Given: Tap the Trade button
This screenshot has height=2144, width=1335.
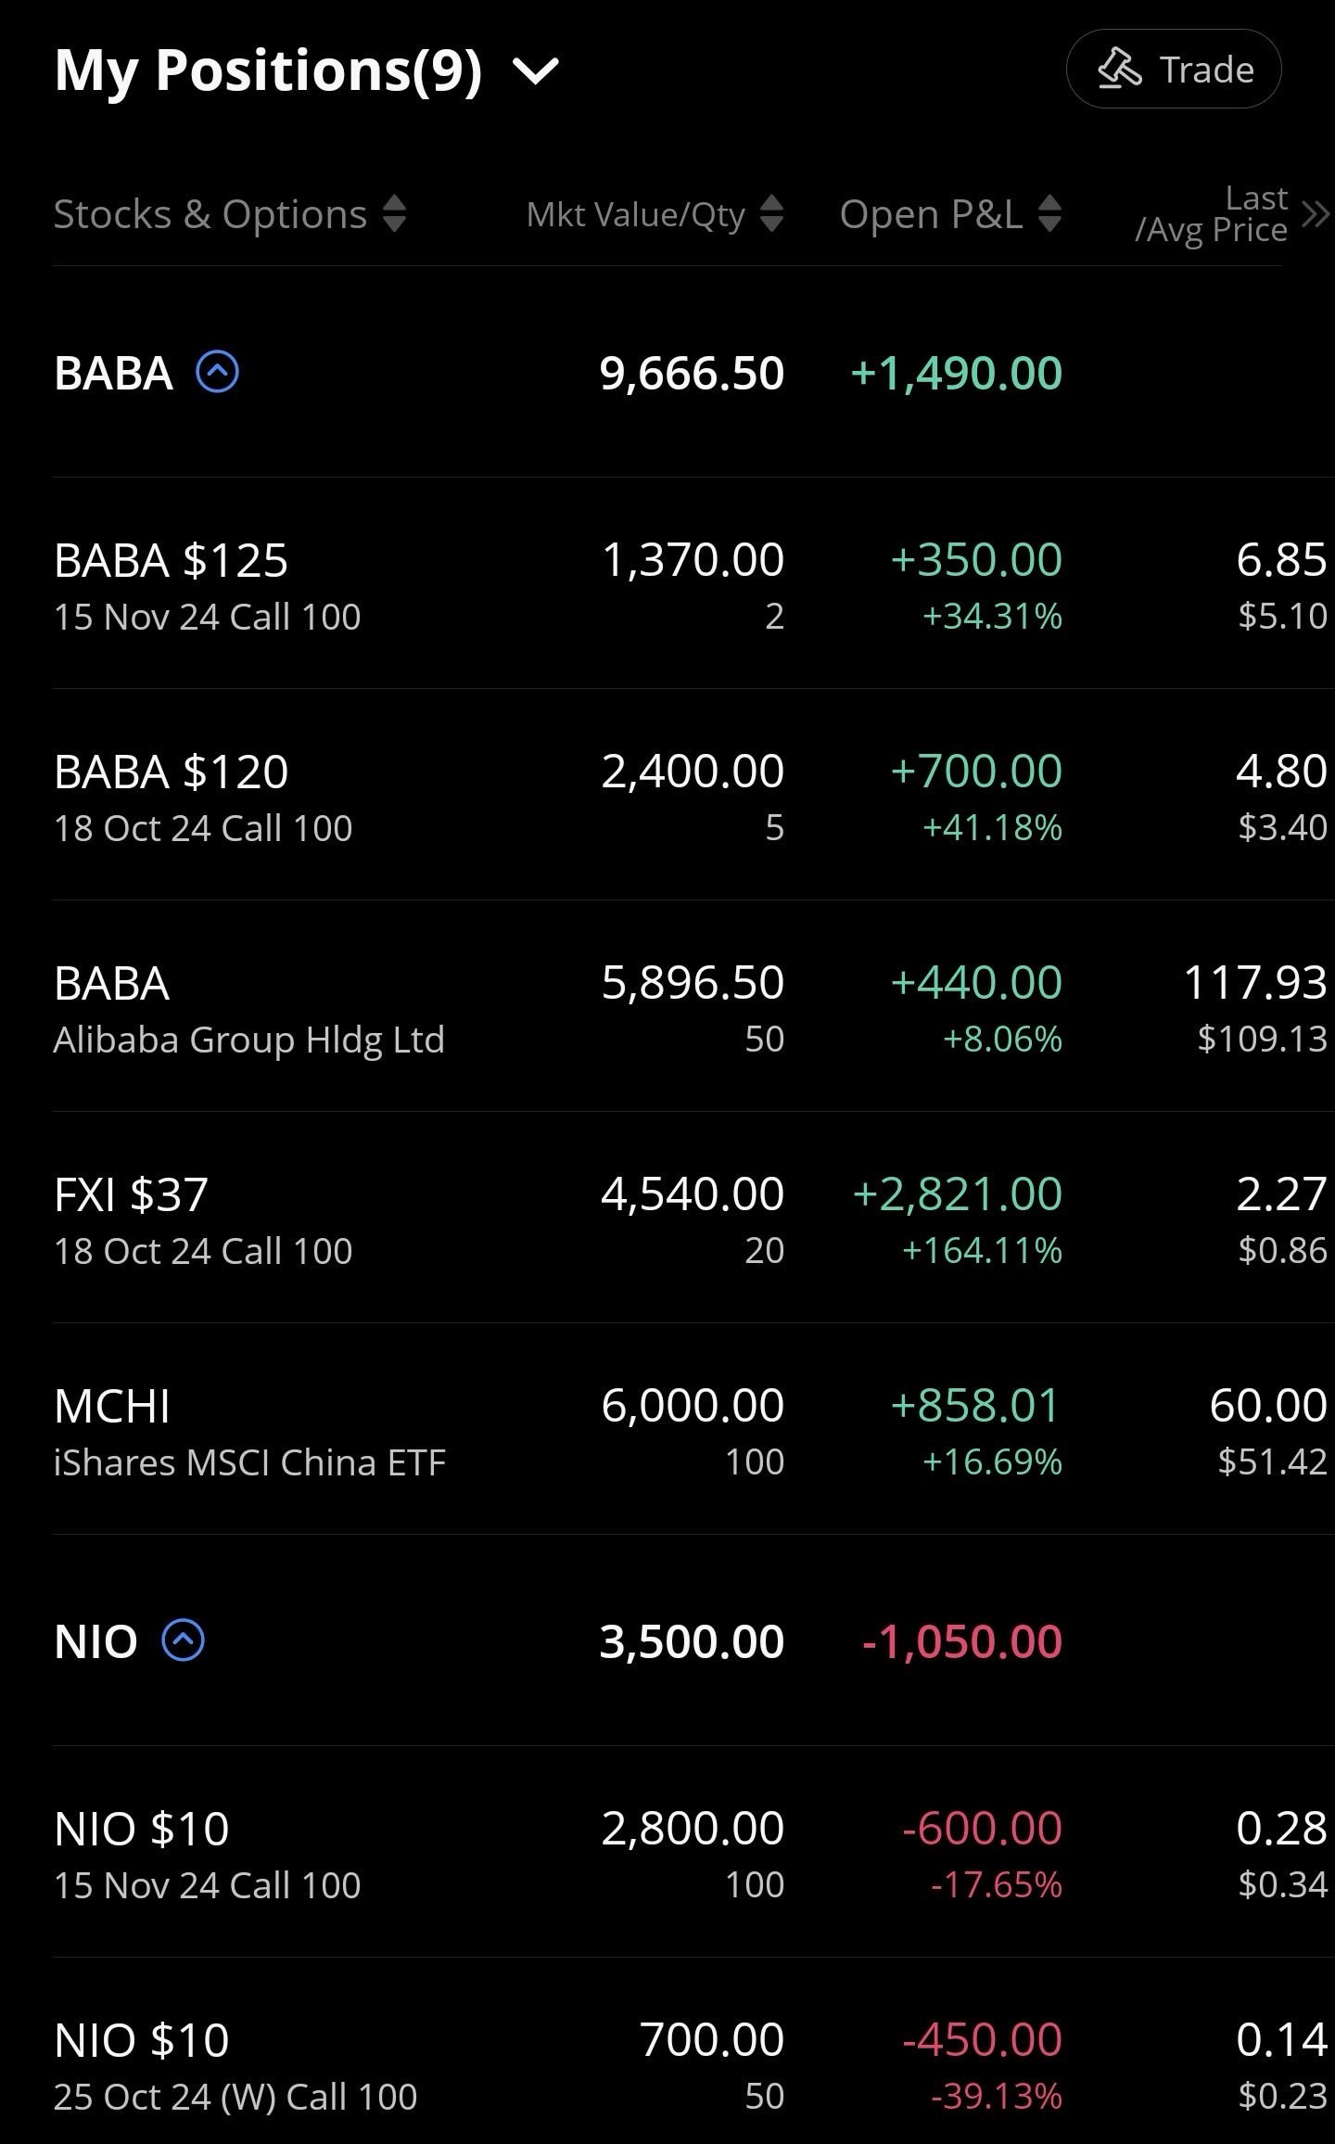Looking at the screenshot, I should (1174, 70).
